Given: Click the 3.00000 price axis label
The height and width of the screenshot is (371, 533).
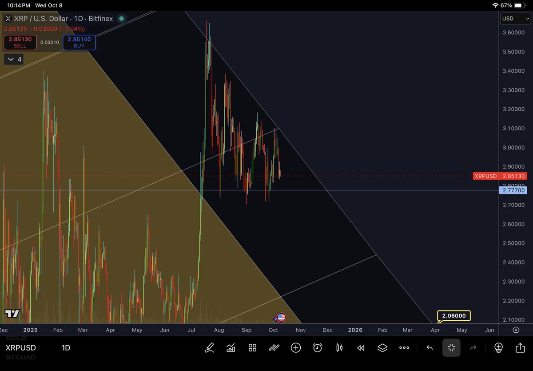Looking at the screenshot, I should pyautogui.click(x=514, y=148).
